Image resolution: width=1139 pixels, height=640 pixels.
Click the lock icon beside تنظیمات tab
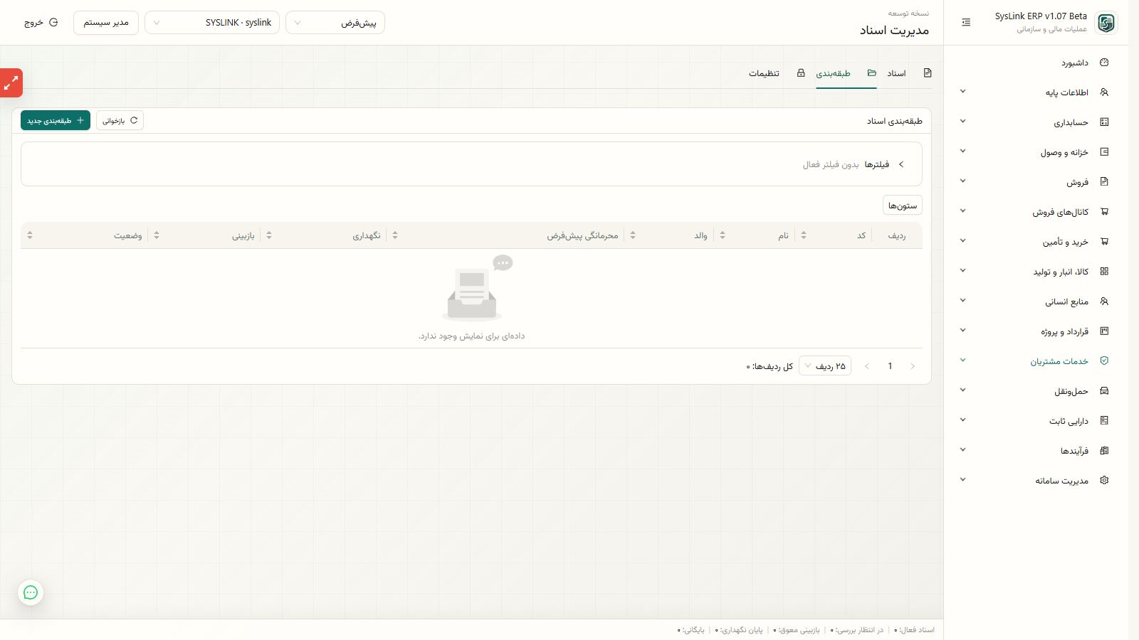pos(801,73)
